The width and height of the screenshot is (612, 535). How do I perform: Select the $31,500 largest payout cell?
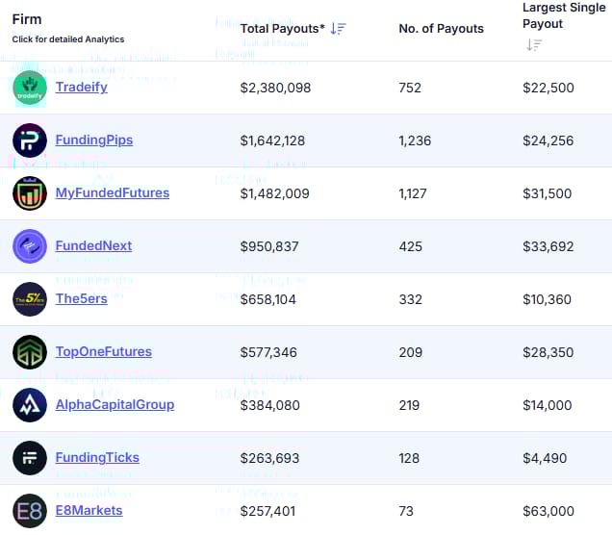548,193
